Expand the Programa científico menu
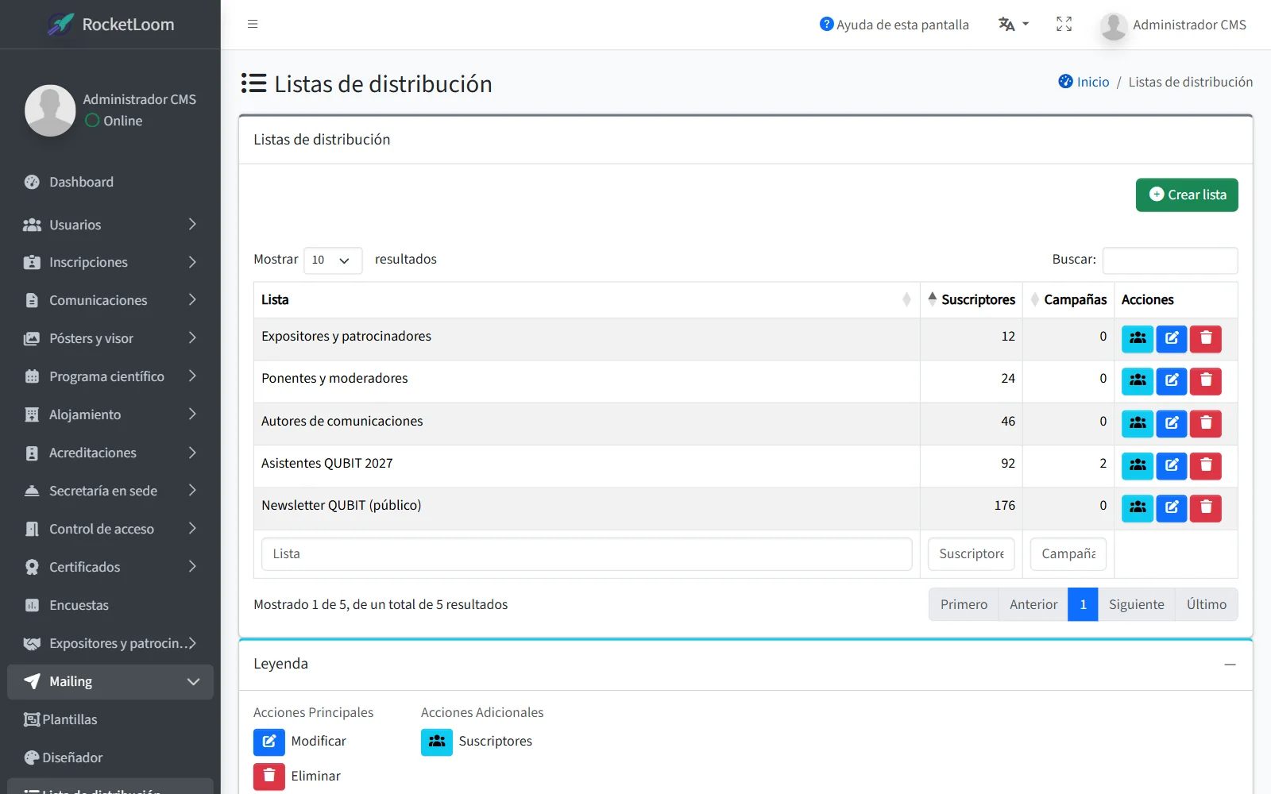Viewport: 1271px width, 794px height. [110, 376]
